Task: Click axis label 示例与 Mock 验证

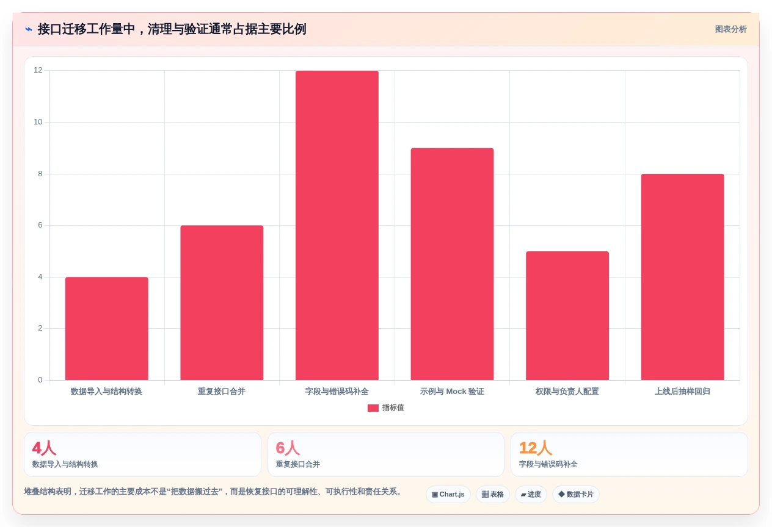Action: point(452,392)
